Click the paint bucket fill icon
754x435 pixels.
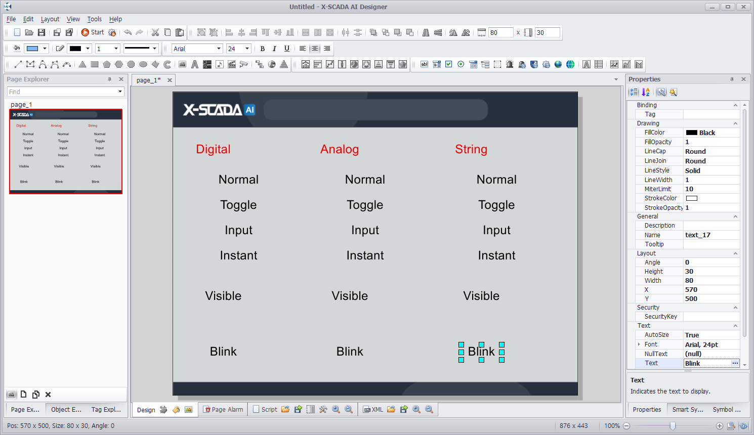tap(17, 49)
